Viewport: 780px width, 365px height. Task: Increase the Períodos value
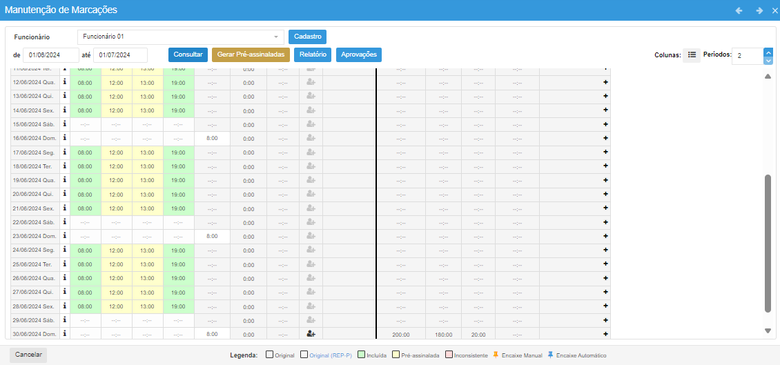[768, 51]
